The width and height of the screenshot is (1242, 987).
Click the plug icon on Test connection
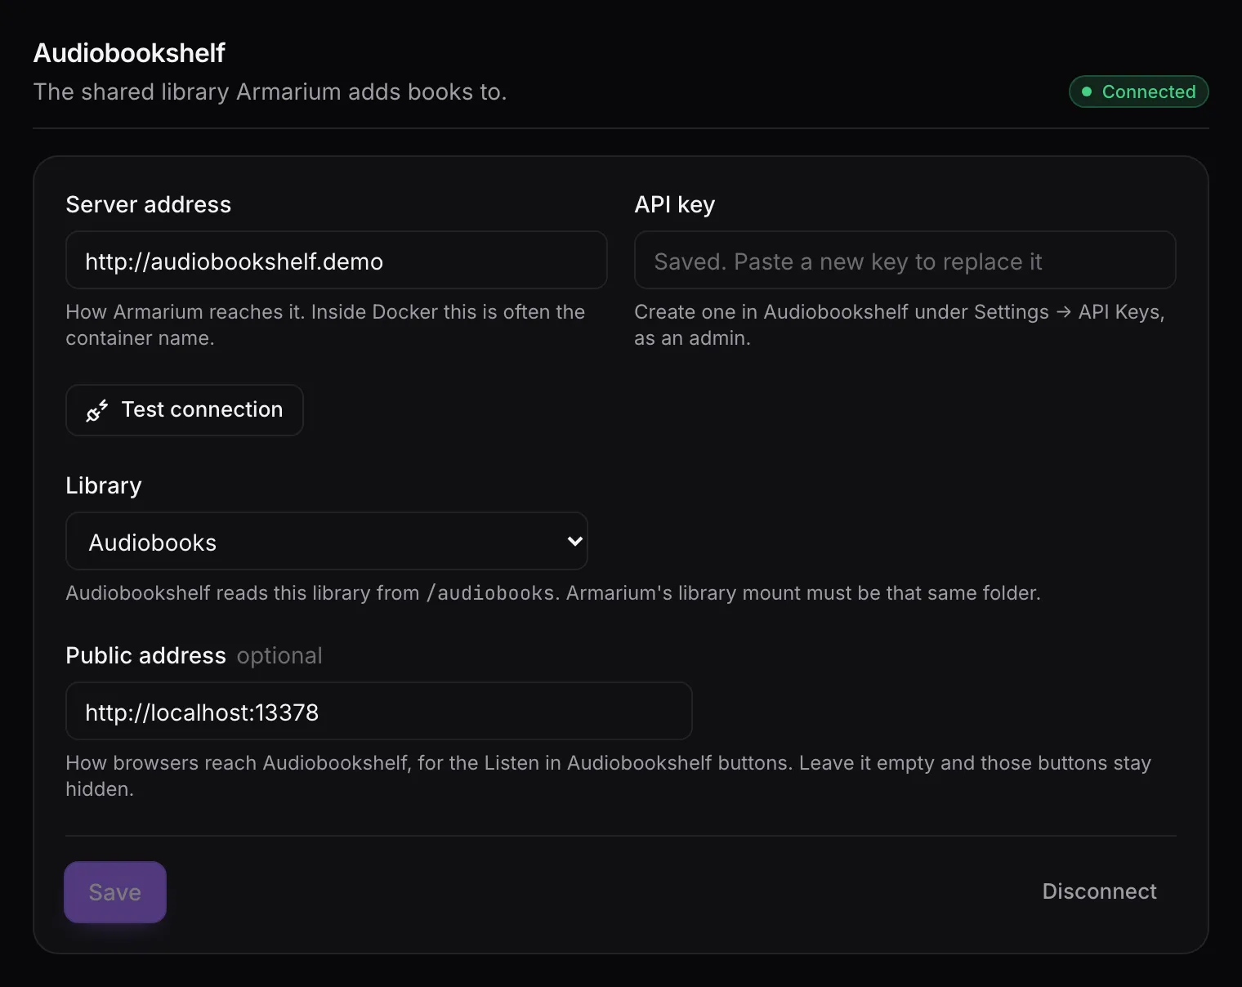96,410
